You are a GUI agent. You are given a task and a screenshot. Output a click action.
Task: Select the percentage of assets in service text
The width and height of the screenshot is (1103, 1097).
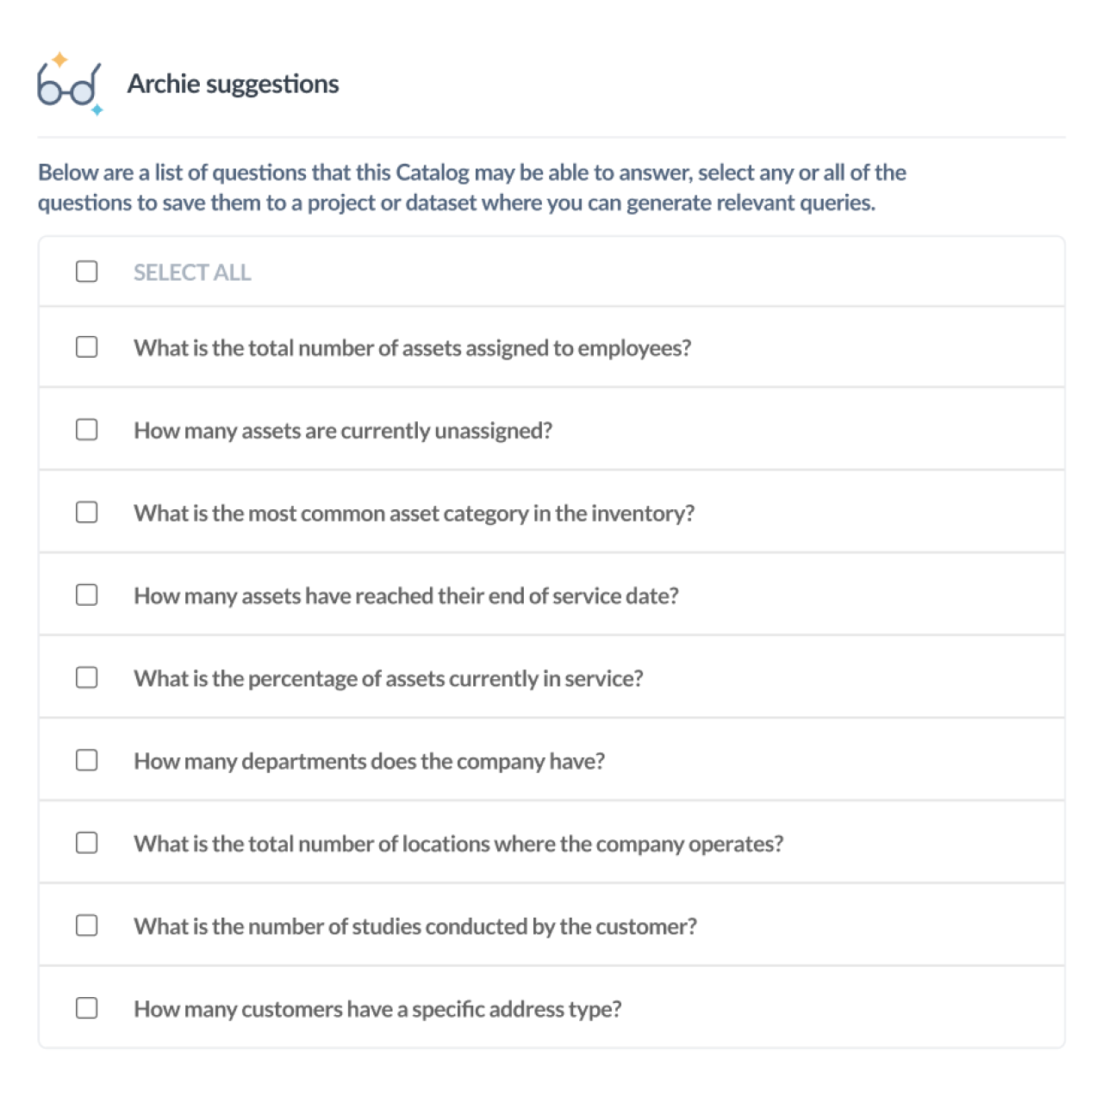click(388, 679)
